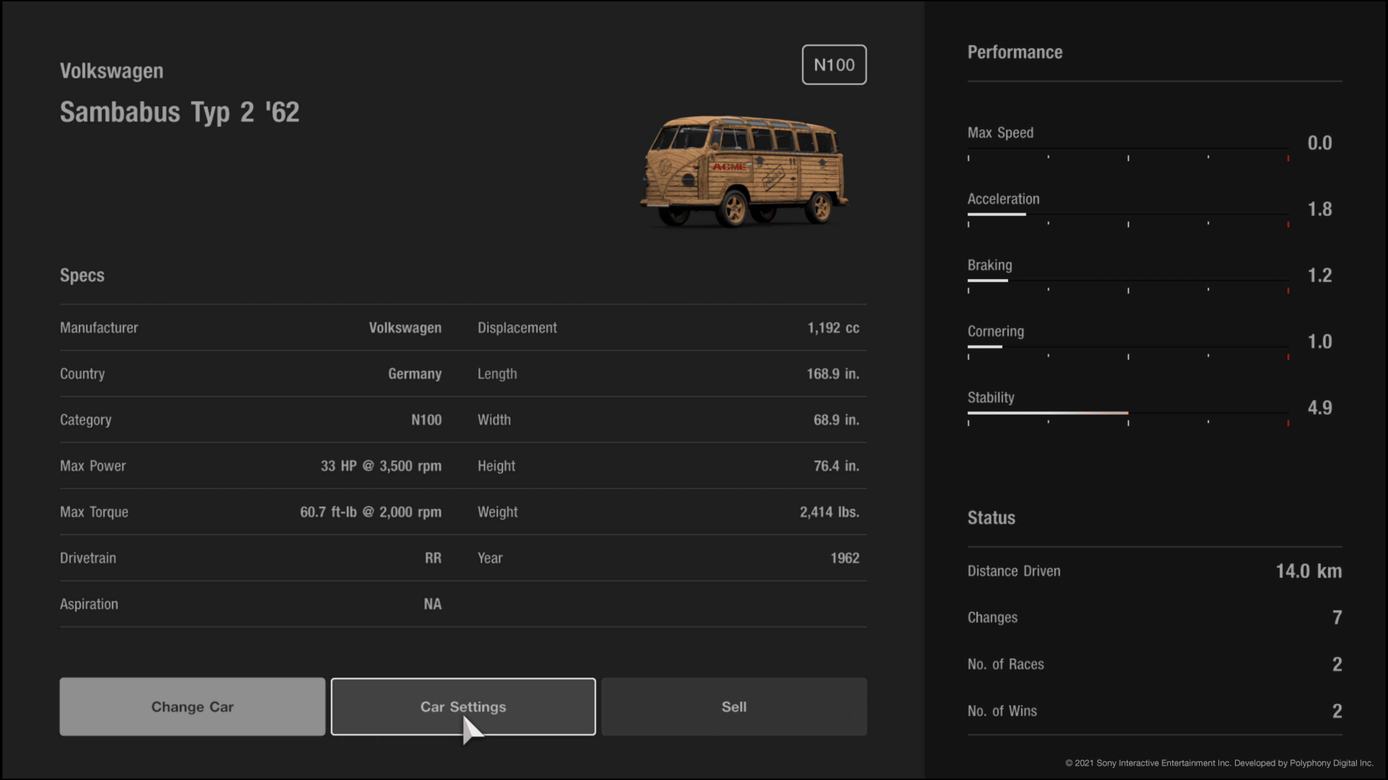1388x780 pixels.
Task: Click the N100 category badge
Action: pos(834,65)
